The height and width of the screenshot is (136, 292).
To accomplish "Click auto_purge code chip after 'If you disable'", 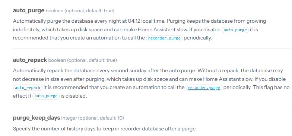I will point(235,30).
